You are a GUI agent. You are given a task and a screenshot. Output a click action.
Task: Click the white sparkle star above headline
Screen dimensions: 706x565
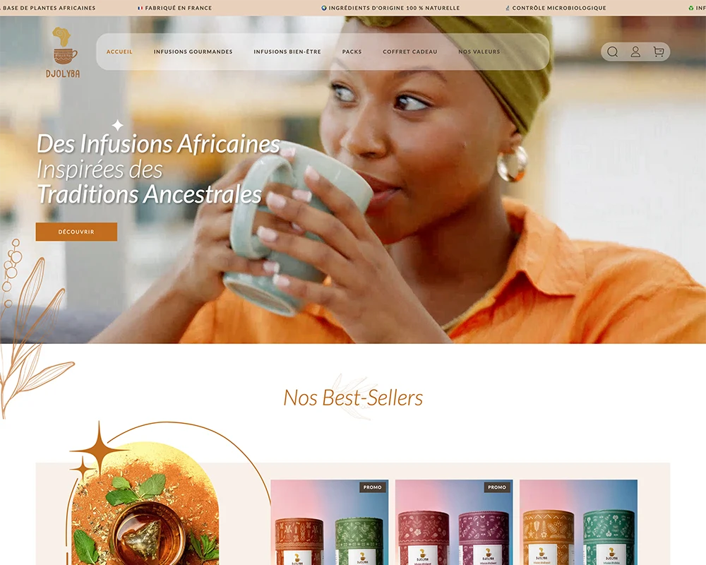coord(117,125)
